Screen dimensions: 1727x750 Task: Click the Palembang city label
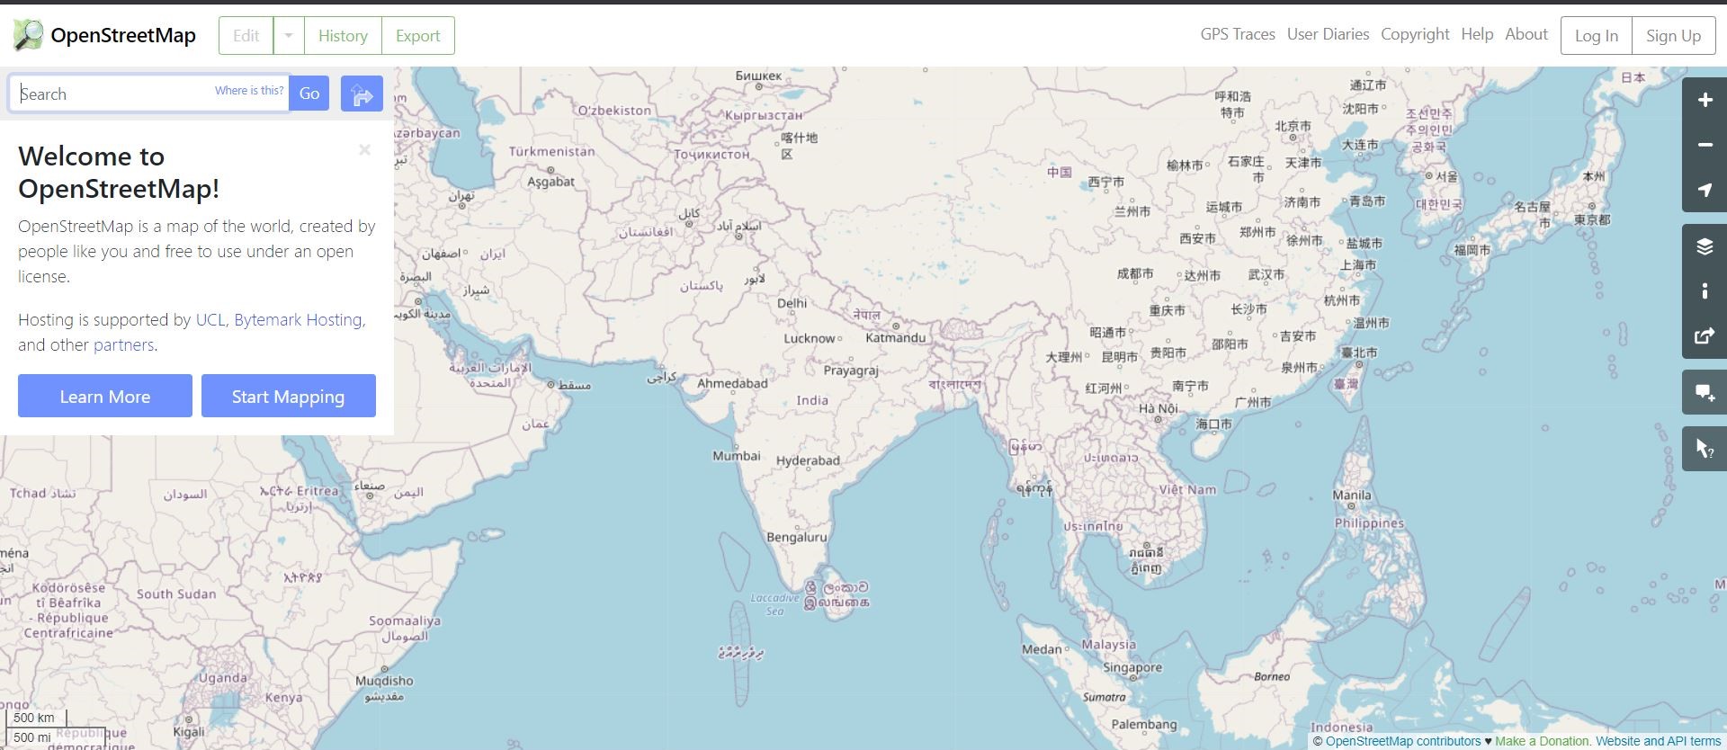coord(1144,724)
